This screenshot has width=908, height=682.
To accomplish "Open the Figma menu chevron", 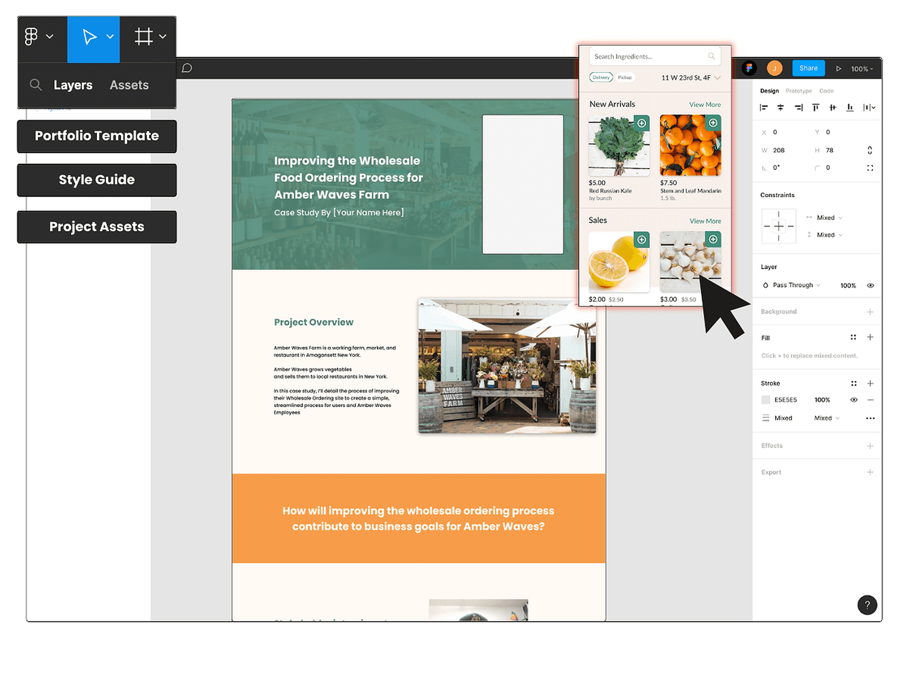I will (x=50, y=37).
